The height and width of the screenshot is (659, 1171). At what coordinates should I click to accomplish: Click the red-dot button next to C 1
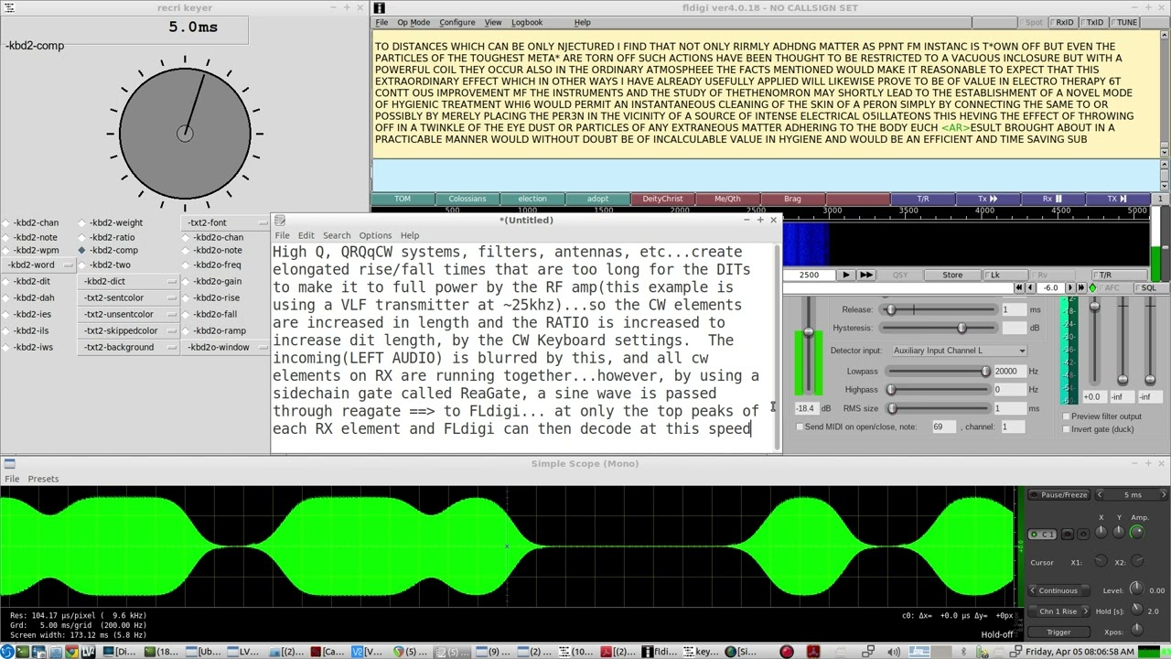pos(1068,535)
